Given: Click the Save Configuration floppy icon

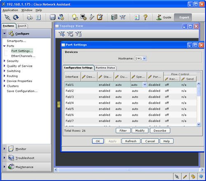Looking at the screenshot, I should tap(53, 17).
